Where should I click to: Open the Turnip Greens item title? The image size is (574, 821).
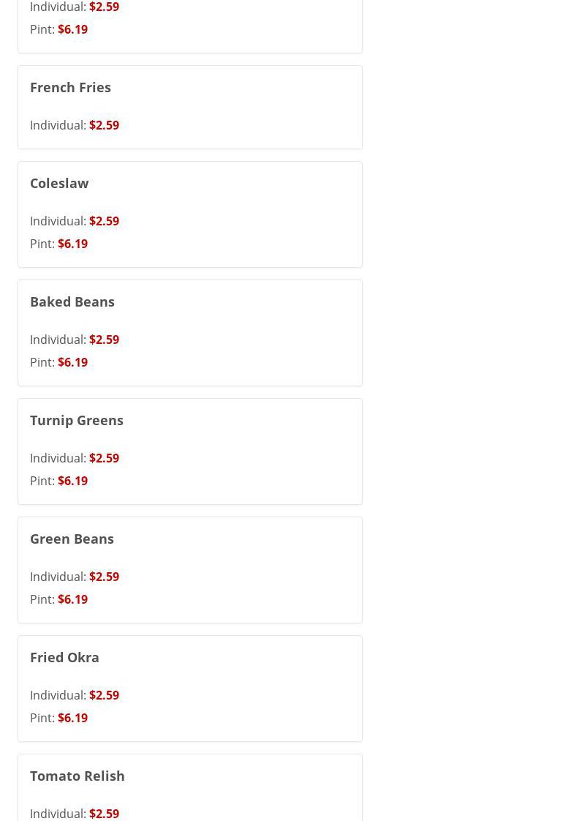(x=76, y=420)
